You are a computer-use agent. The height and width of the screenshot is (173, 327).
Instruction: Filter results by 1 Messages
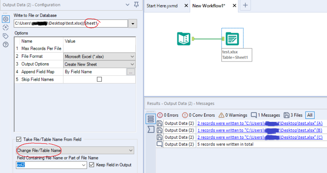tap(265, 115)
